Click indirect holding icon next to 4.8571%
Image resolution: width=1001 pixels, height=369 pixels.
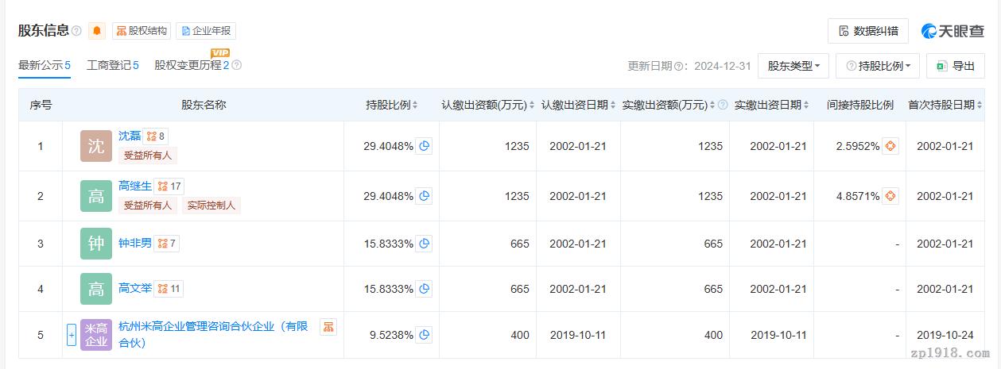890,196
